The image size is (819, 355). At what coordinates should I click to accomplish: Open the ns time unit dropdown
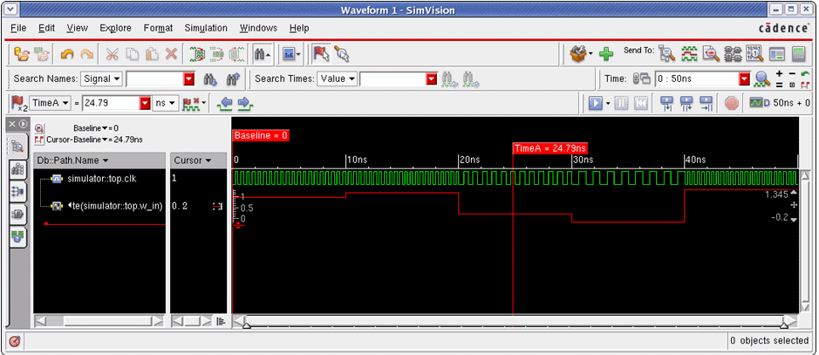pos(166,103)
